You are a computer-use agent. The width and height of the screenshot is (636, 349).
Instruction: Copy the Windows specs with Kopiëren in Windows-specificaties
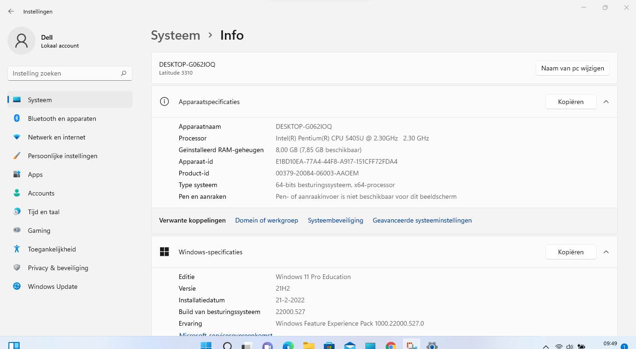[x=571, y=252]
